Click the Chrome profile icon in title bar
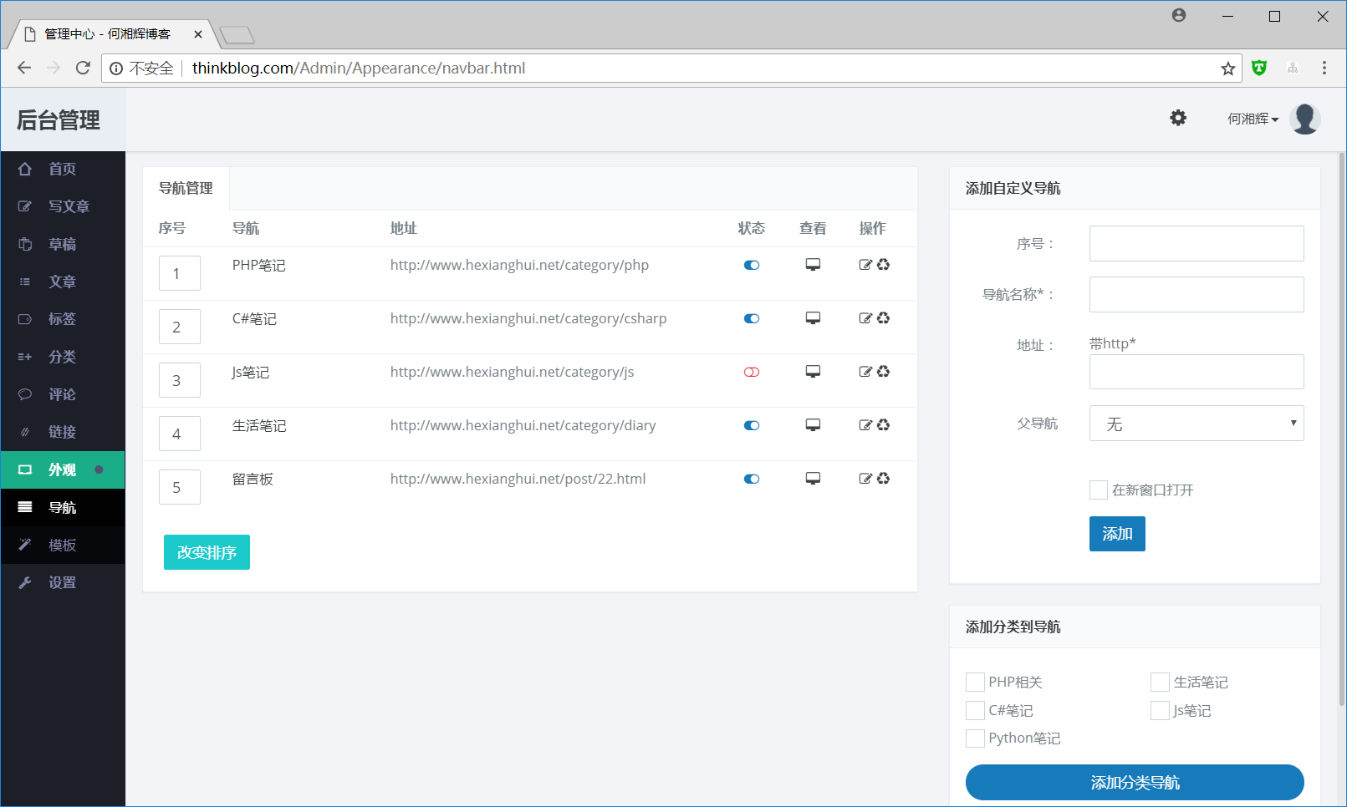The height and width of the screenshot is (807, 1347). 1179,15
